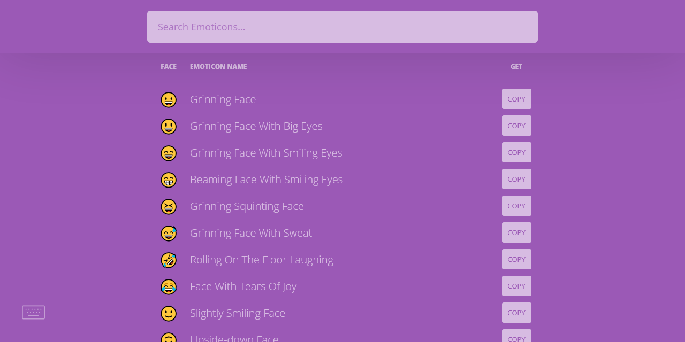Open the Upside-down Face row

(x=234, y=338)
